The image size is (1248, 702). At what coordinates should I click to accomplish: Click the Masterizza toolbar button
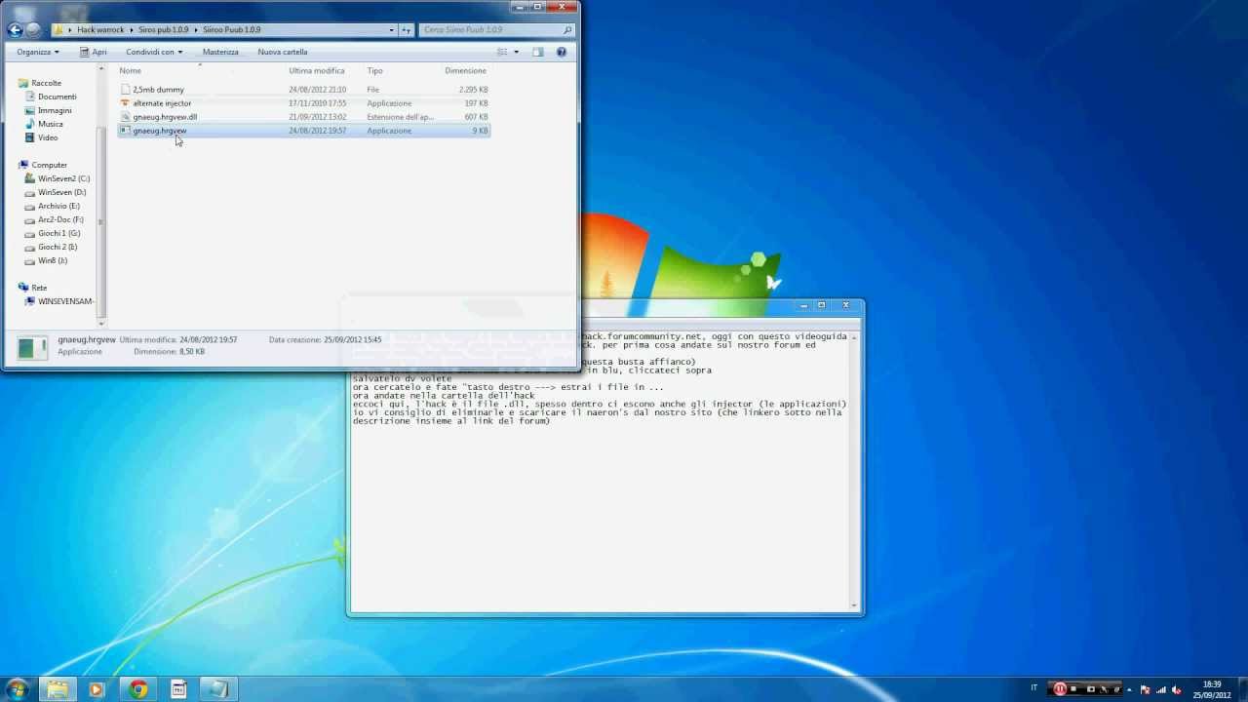220,52
